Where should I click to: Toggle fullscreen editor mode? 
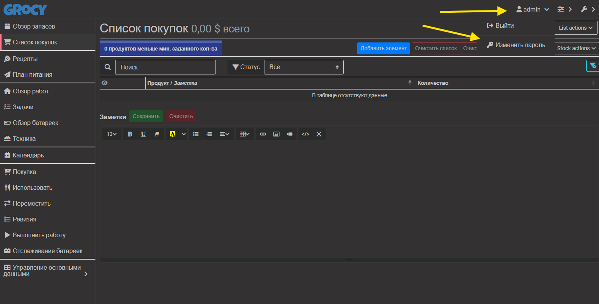point(319,134)
